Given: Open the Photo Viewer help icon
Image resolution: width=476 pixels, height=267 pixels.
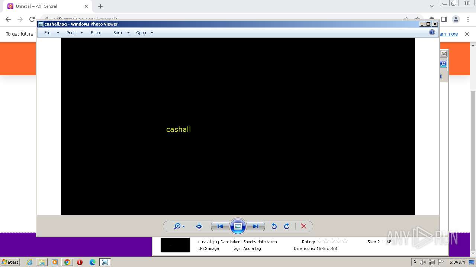Looking at the screenshot, I should click(x=432, y=33).
